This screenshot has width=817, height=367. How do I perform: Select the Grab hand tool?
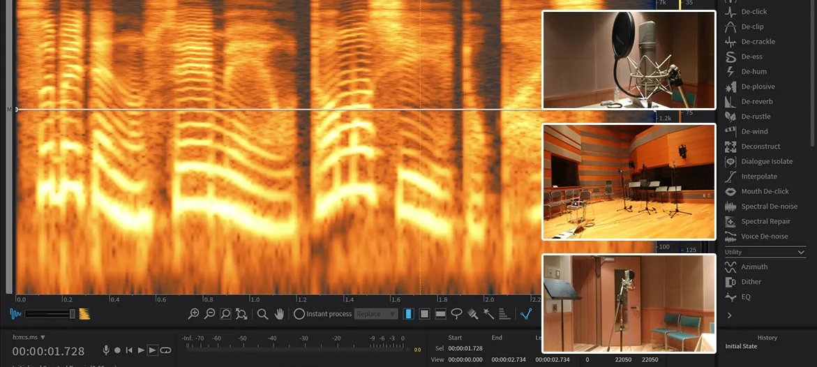(x=279, y=314)
